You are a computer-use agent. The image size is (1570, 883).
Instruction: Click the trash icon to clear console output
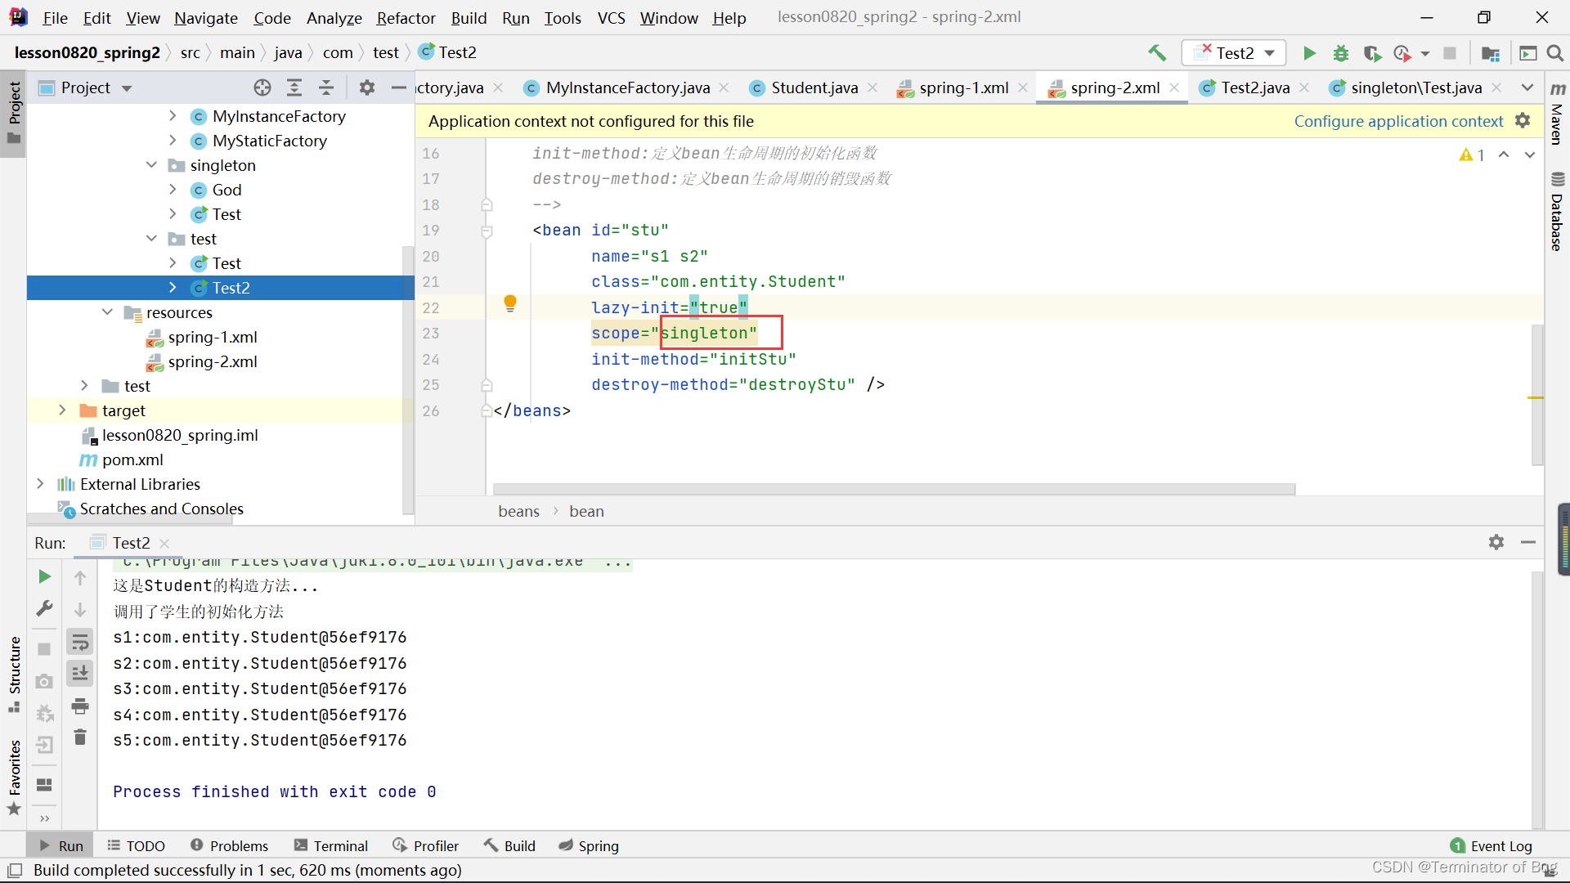(80, 737)
